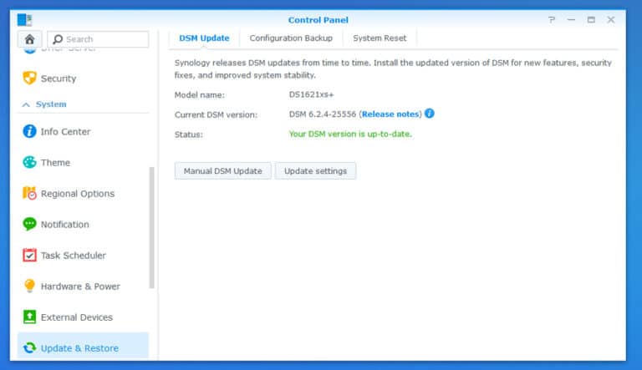642x370 pixels.
Task: Select Hardware & Power label
Action: pos(80,286)
